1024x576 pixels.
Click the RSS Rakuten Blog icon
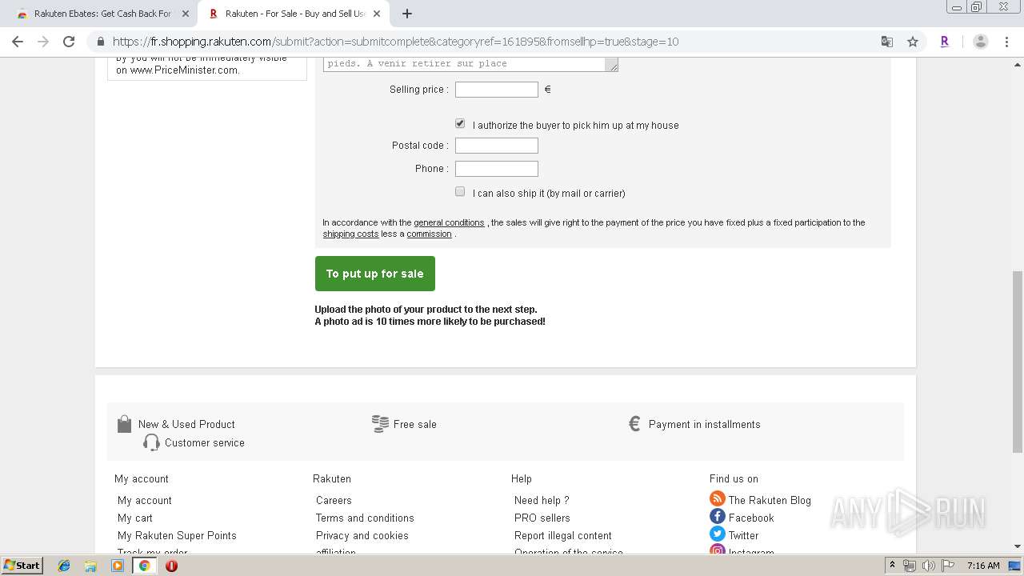(x=718, y=499)
